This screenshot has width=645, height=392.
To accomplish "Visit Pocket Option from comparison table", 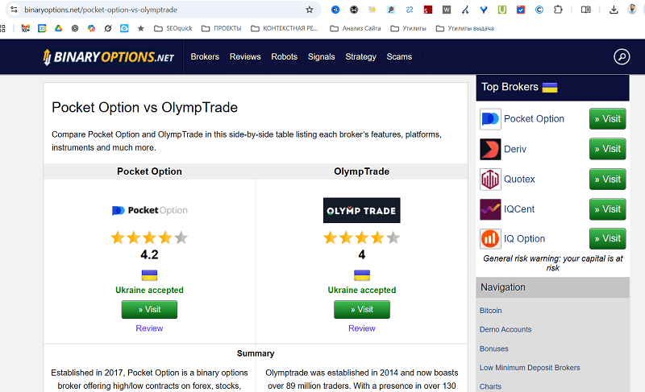I will 149,310.
